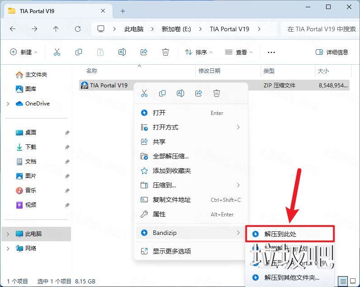Choose 属性 in the context menu
The width and height of the screenshot is (360, 287).
[x=191, y=214]
